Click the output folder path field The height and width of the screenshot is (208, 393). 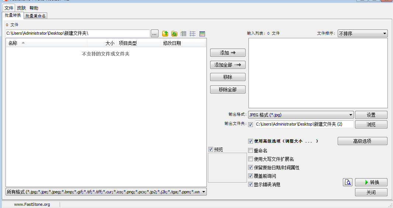click(x=304, y=124)
